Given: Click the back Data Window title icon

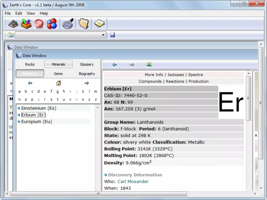Looking at the screenshot, I should (x=10, y=47).
